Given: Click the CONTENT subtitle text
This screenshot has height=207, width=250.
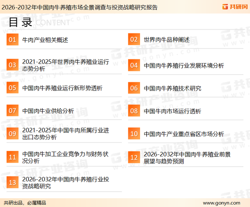Looking at the screenshot, I should 53,23.
